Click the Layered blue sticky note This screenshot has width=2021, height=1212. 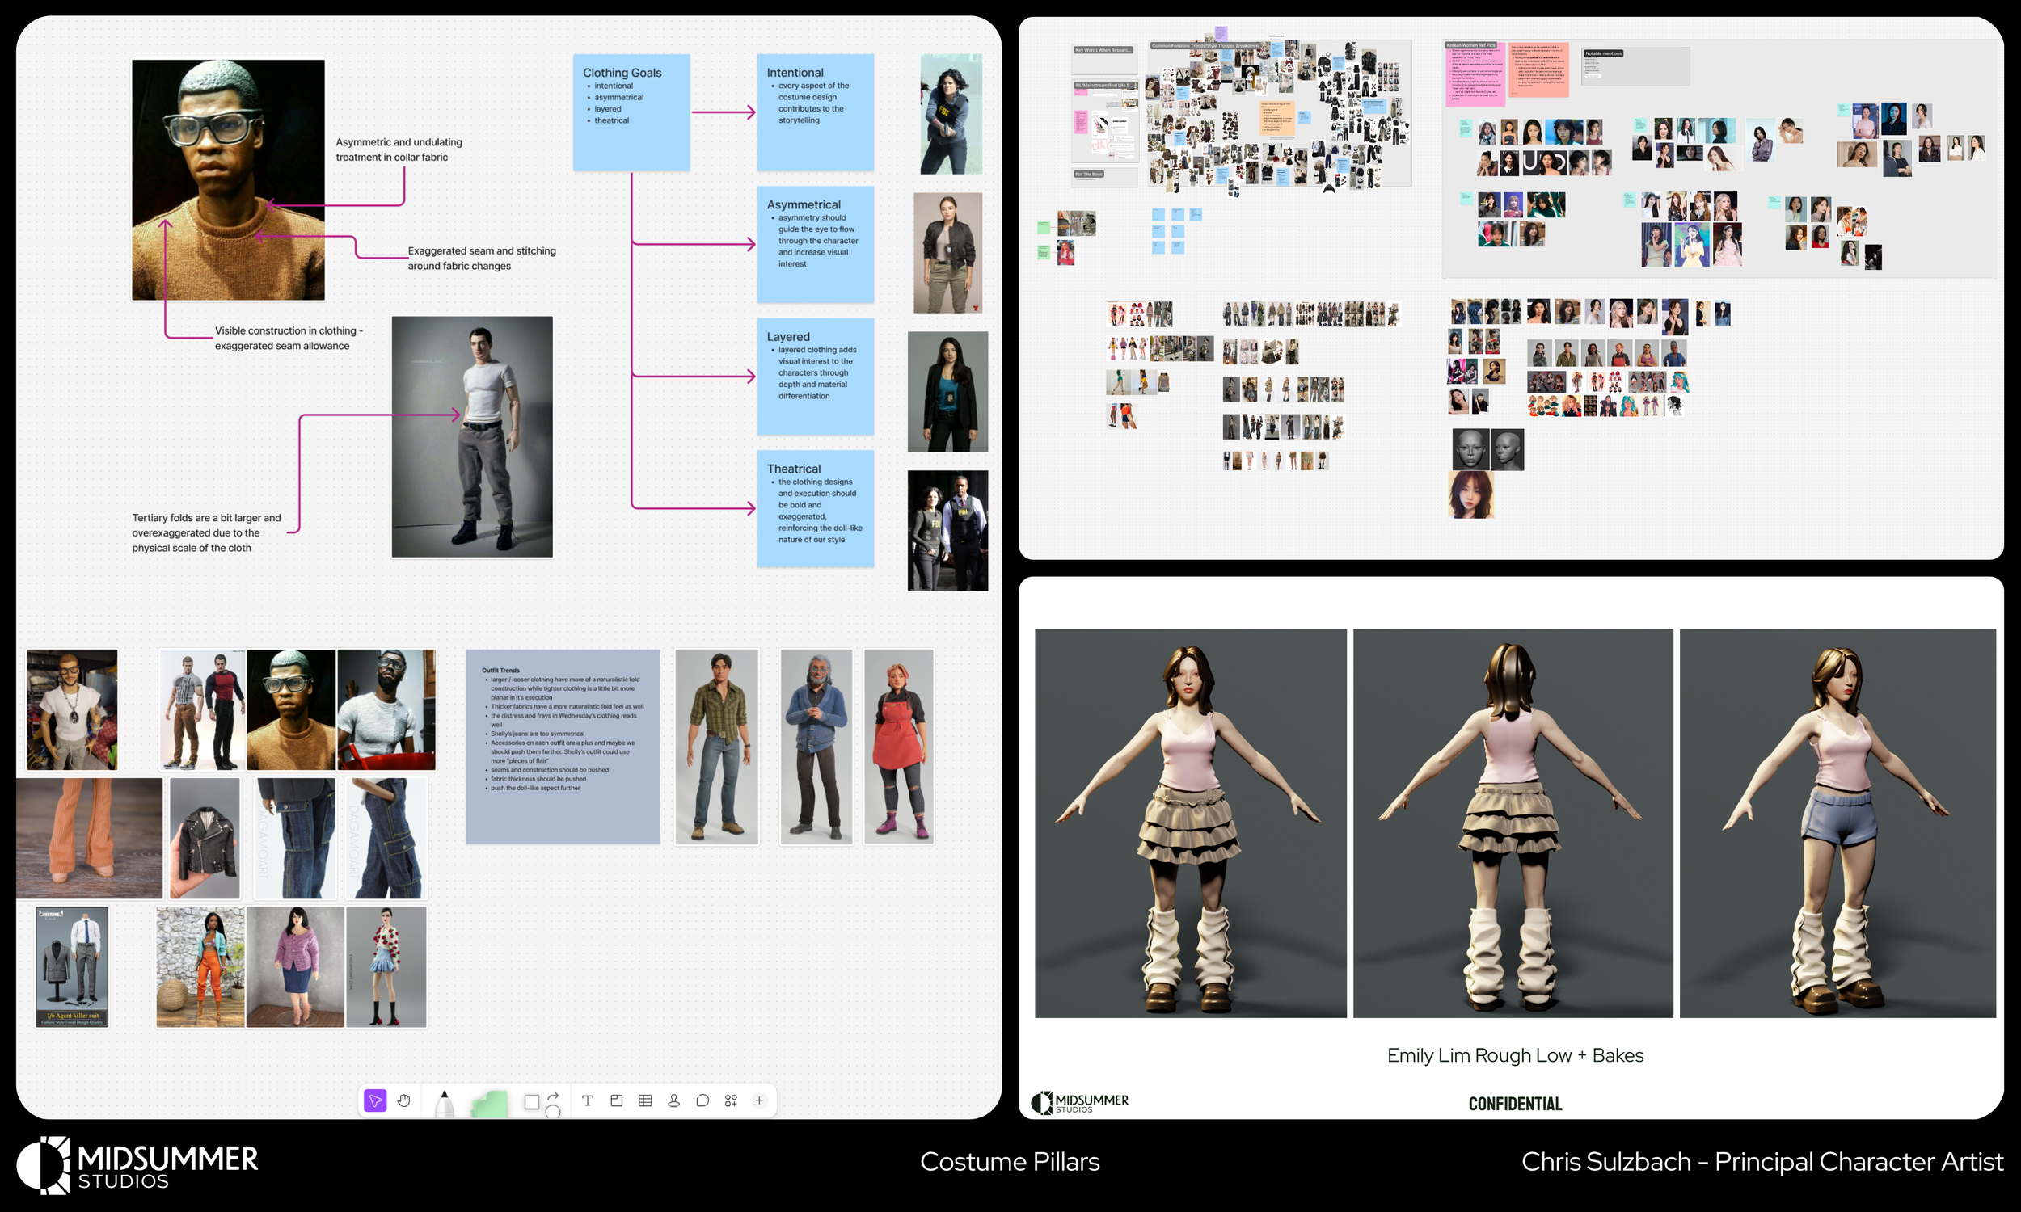click(814, 377)
